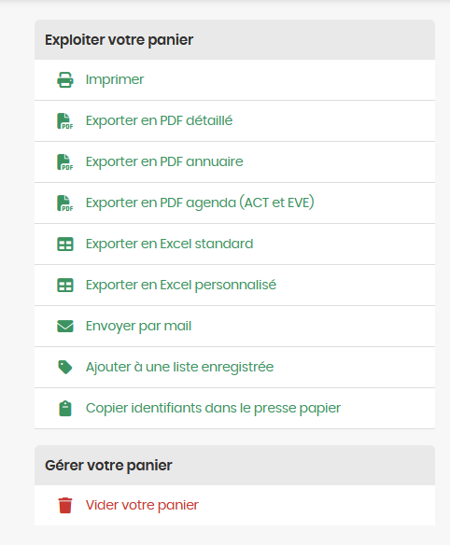Select the Imprimer link

[115, 79]
